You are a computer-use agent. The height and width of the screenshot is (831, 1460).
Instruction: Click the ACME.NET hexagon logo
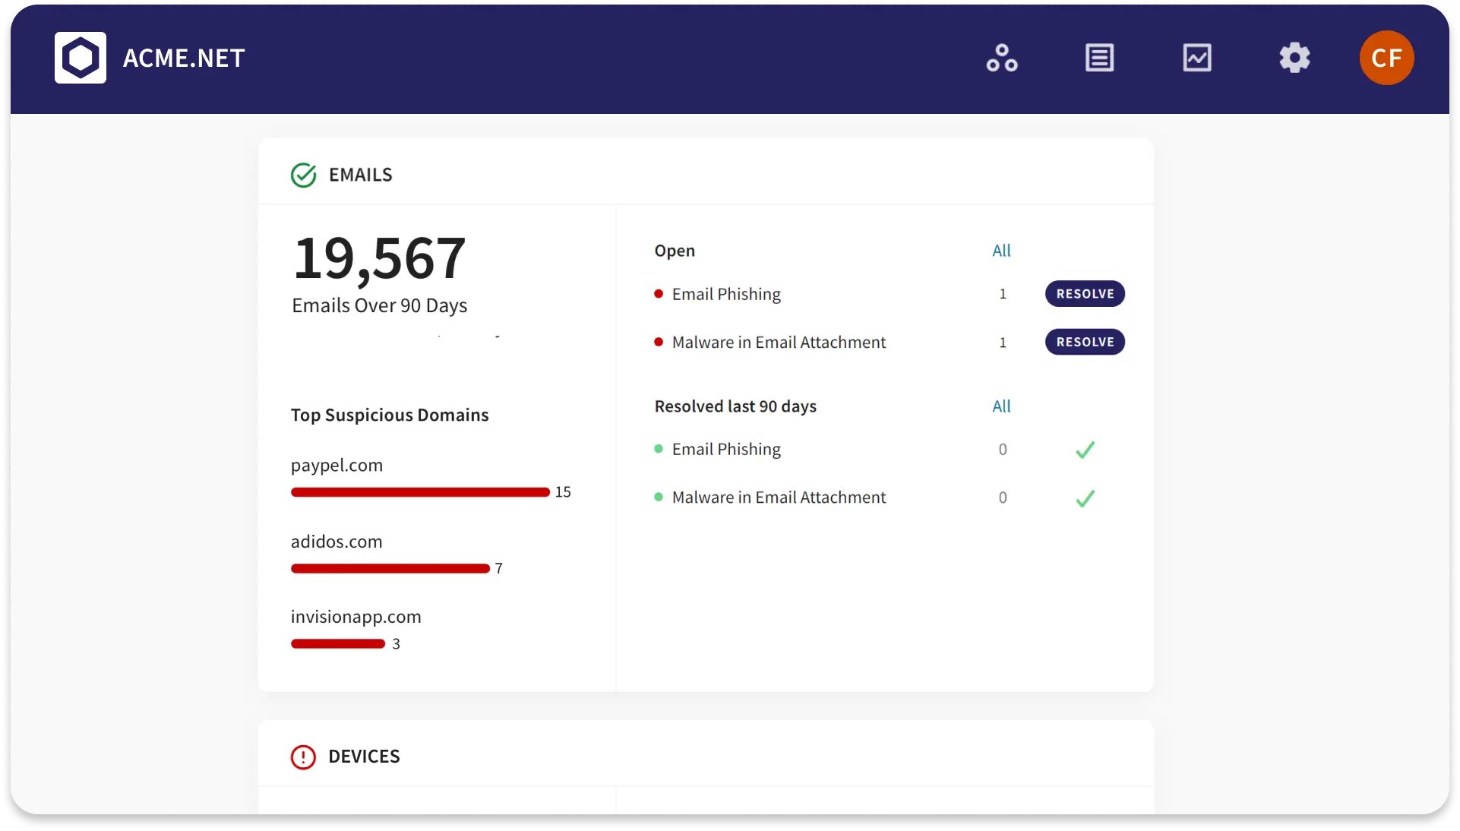pos(81,58)
